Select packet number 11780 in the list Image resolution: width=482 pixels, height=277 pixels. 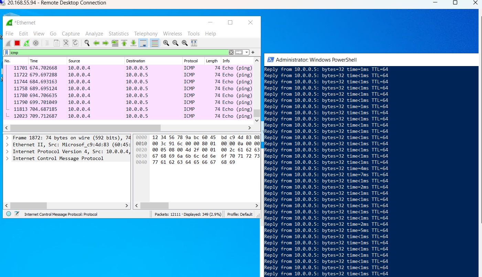click(x=103, y=95)
